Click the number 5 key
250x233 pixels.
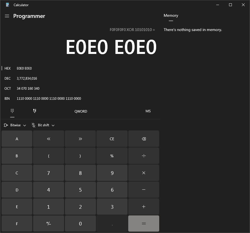click(80, 190)
